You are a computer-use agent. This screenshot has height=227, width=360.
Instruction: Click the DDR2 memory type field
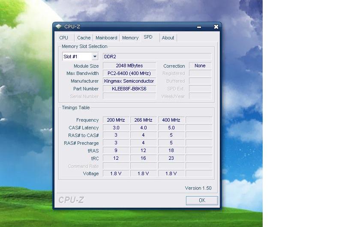pyautogui.click(x=157, y=57)
